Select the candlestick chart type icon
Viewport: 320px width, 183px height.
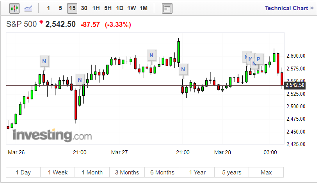point(14,8)
